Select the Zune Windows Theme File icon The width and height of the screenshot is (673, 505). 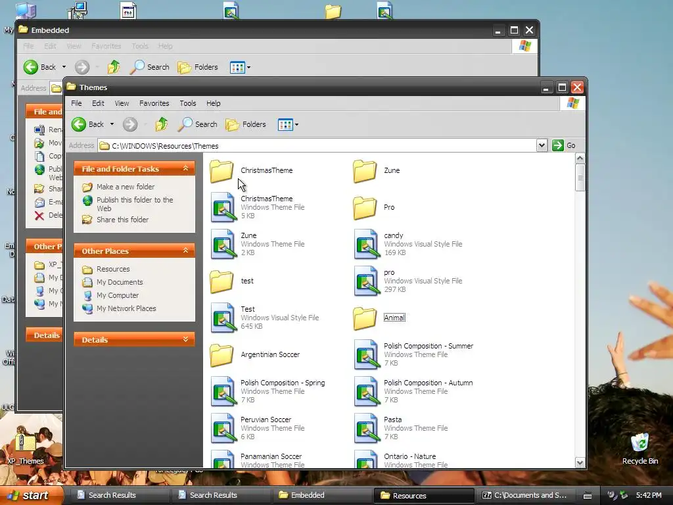[x=223, y=245]
